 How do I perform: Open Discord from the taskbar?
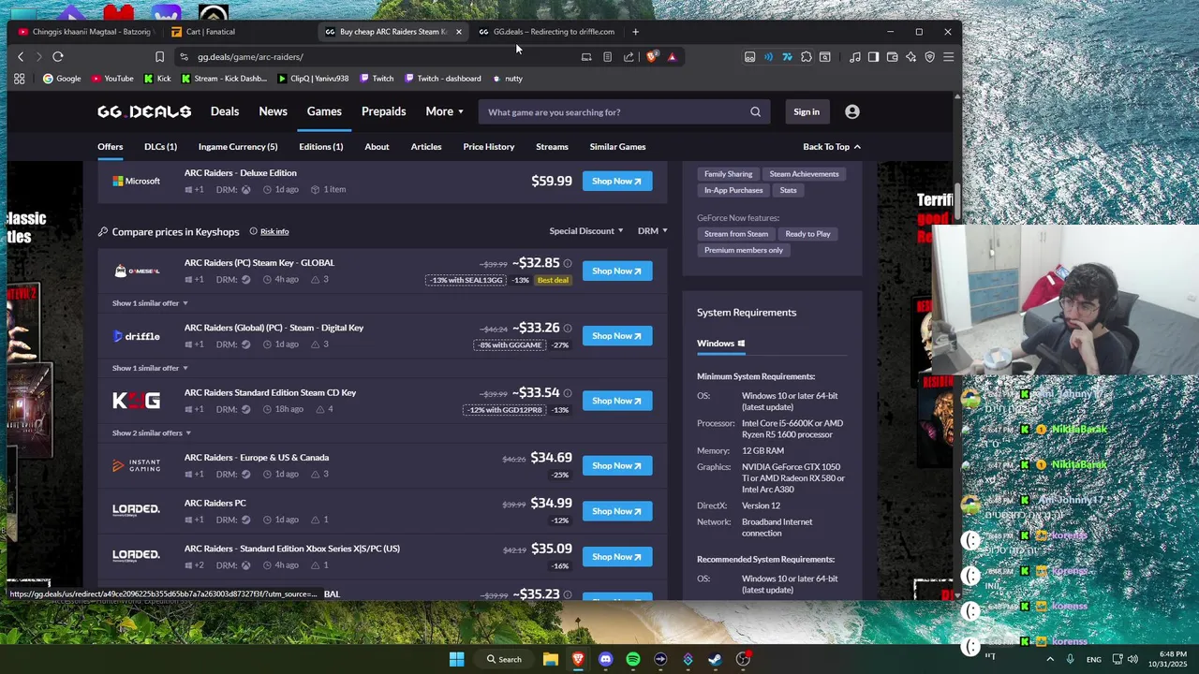point(605,659)
